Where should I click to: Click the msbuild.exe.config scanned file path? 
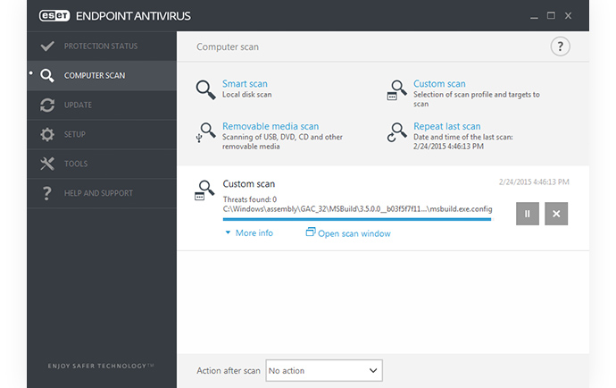(x=357, y=209)
